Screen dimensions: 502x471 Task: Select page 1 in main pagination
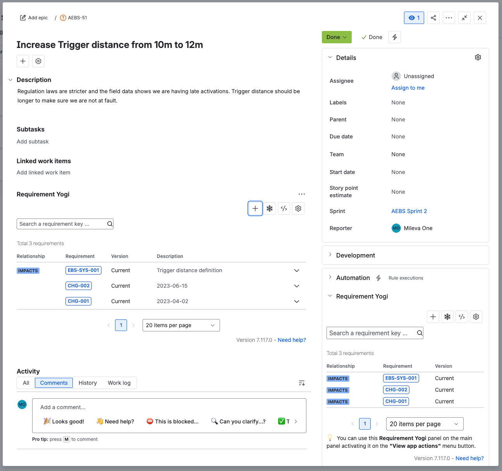click(x=121, y=325)
